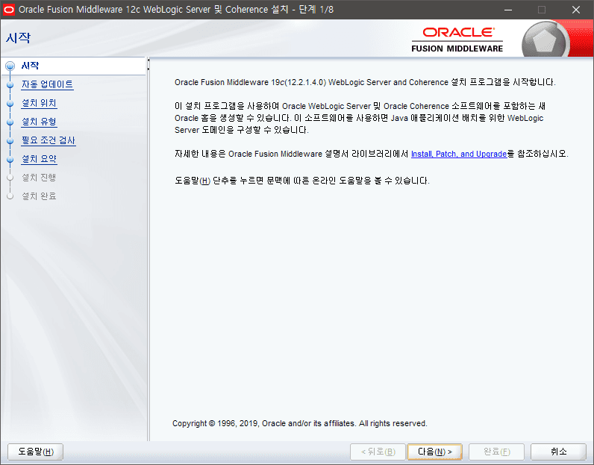
Task: Click the 설치 진행 step label
Action: pyautogui.click(x=39, y=178)
